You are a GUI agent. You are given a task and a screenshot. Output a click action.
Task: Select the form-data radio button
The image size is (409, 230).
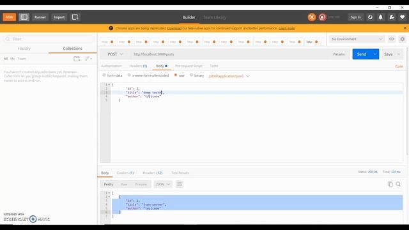pos(104,75)
